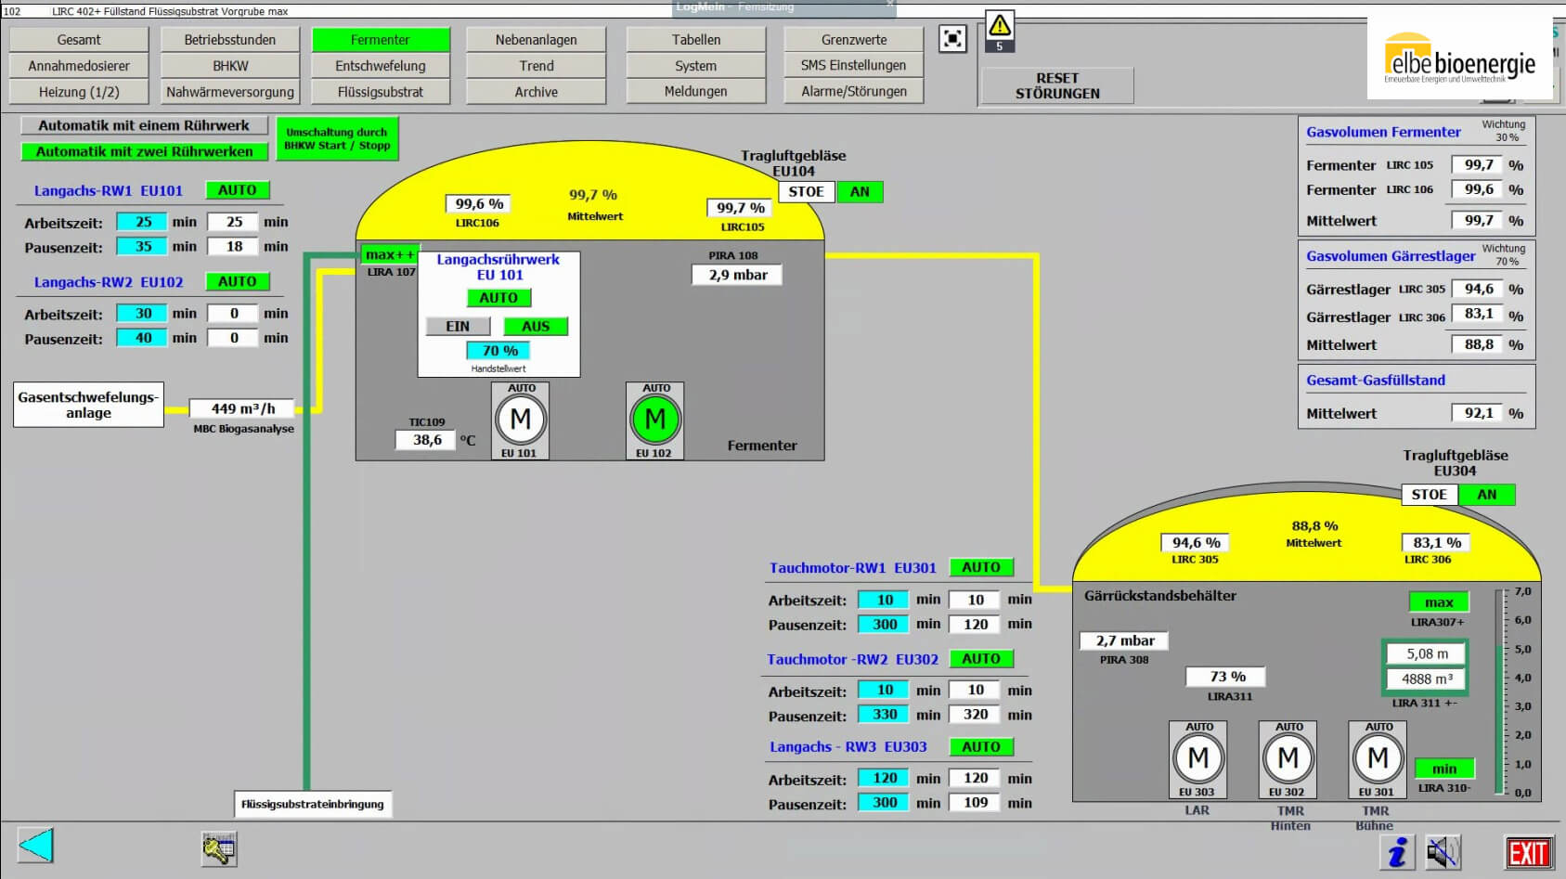Click RESET STÖRUNGEN button
The image size is (1566, 879).
(x=1057, y=85)
